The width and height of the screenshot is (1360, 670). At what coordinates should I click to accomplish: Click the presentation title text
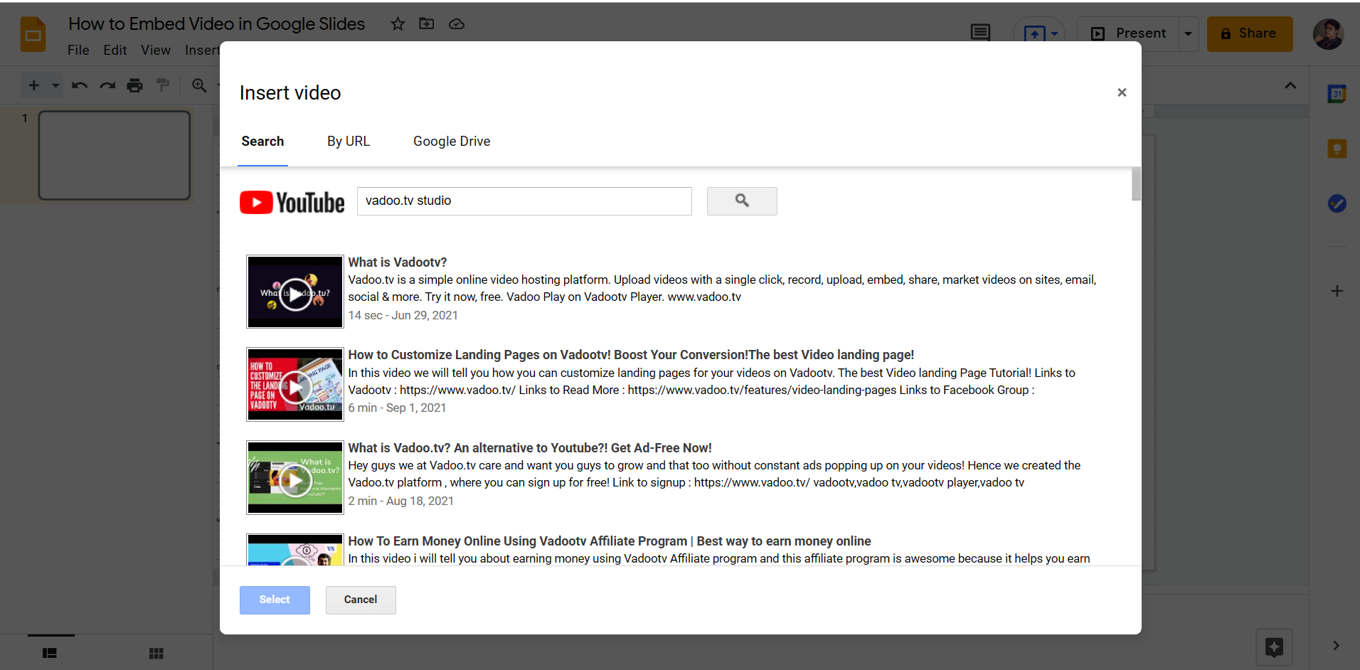point(216,24)
